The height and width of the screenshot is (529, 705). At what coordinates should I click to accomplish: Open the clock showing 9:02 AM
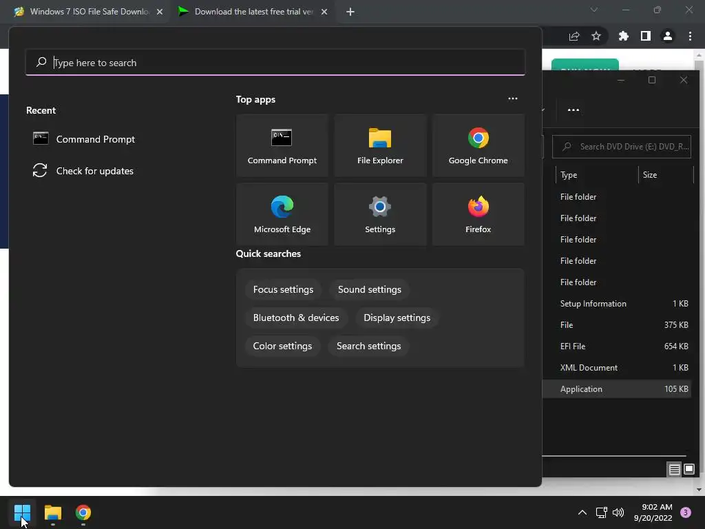pos(653,512)
